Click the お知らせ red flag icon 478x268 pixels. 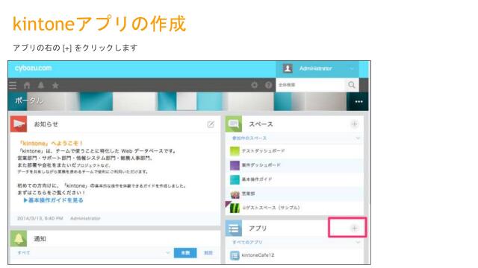point(19,124)
